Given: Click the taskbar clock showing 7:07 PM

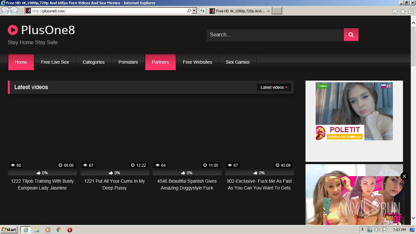Looking at the screenshot, I should (399, 230).
